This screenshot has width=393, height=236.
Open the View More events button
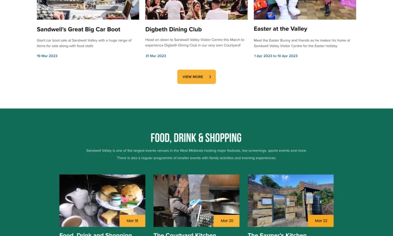click(196, 77)
